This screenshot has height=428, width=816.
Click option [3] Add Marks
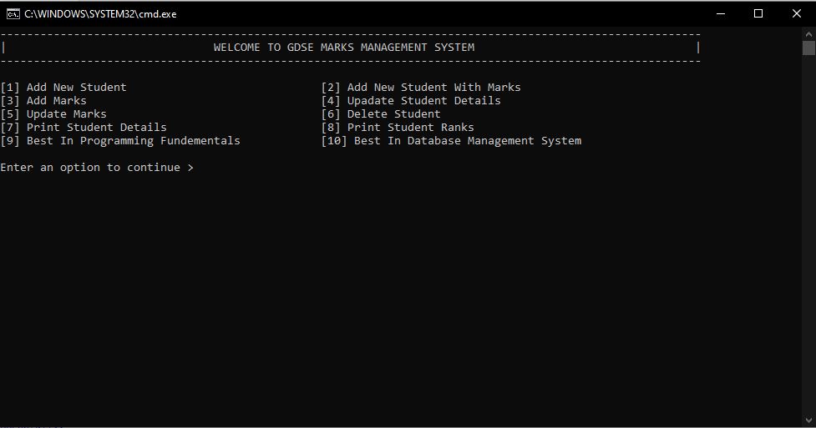tap(43, 101)
